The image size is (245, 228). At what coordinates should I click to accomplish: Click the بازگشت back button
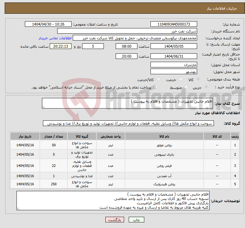[115, 220]
